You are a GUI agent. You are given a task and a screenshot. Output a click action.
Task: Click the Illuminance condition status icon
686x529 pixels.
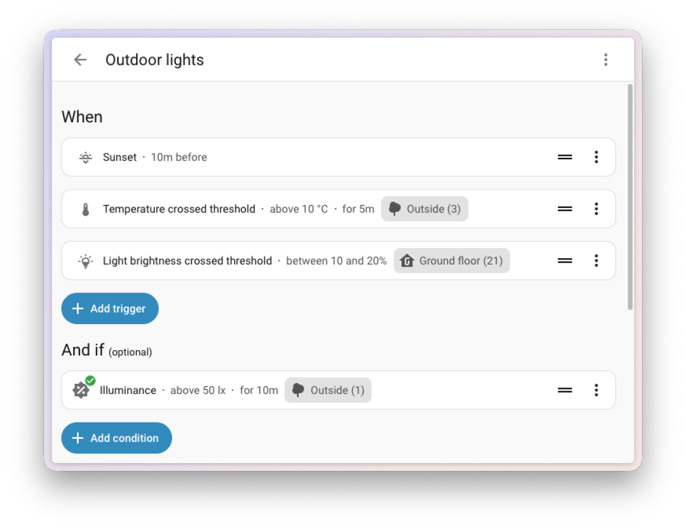(x=84, y=387)
